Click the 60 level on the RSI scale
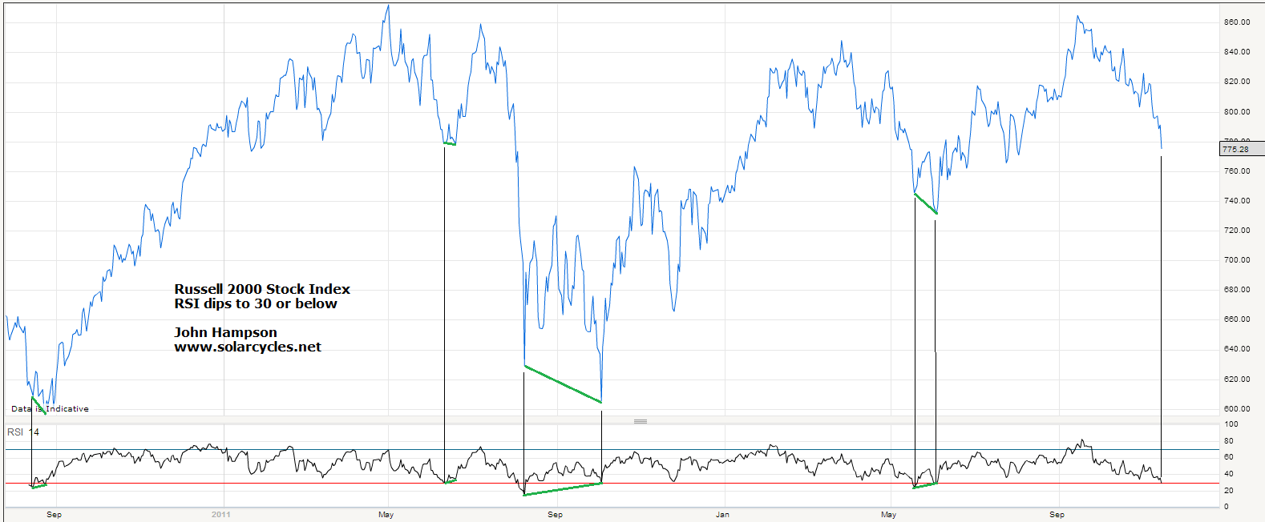This screenshot has height=522, width=1265. 1228,457
